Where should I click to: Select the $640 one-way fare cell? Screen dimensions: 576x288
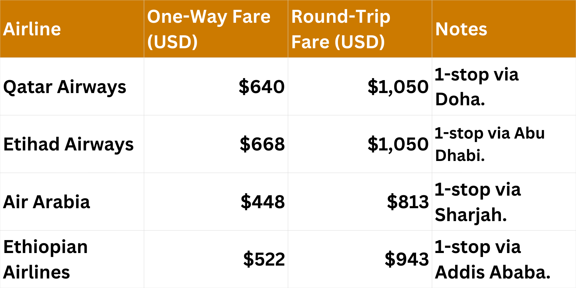point(262,87)
